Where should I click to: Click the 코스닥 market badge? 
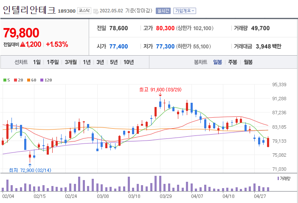pyautogui.click(x=84, y=11)
